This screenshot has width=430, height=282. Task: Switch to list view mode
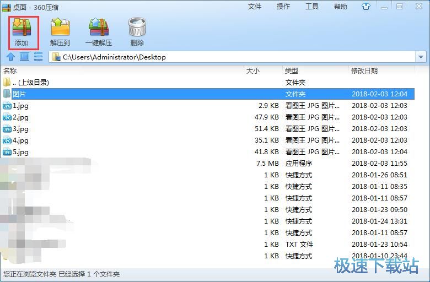click(38, 57)
